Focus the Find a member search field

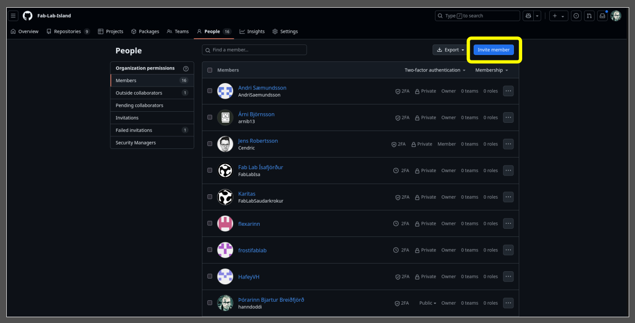tap(254, 50)
